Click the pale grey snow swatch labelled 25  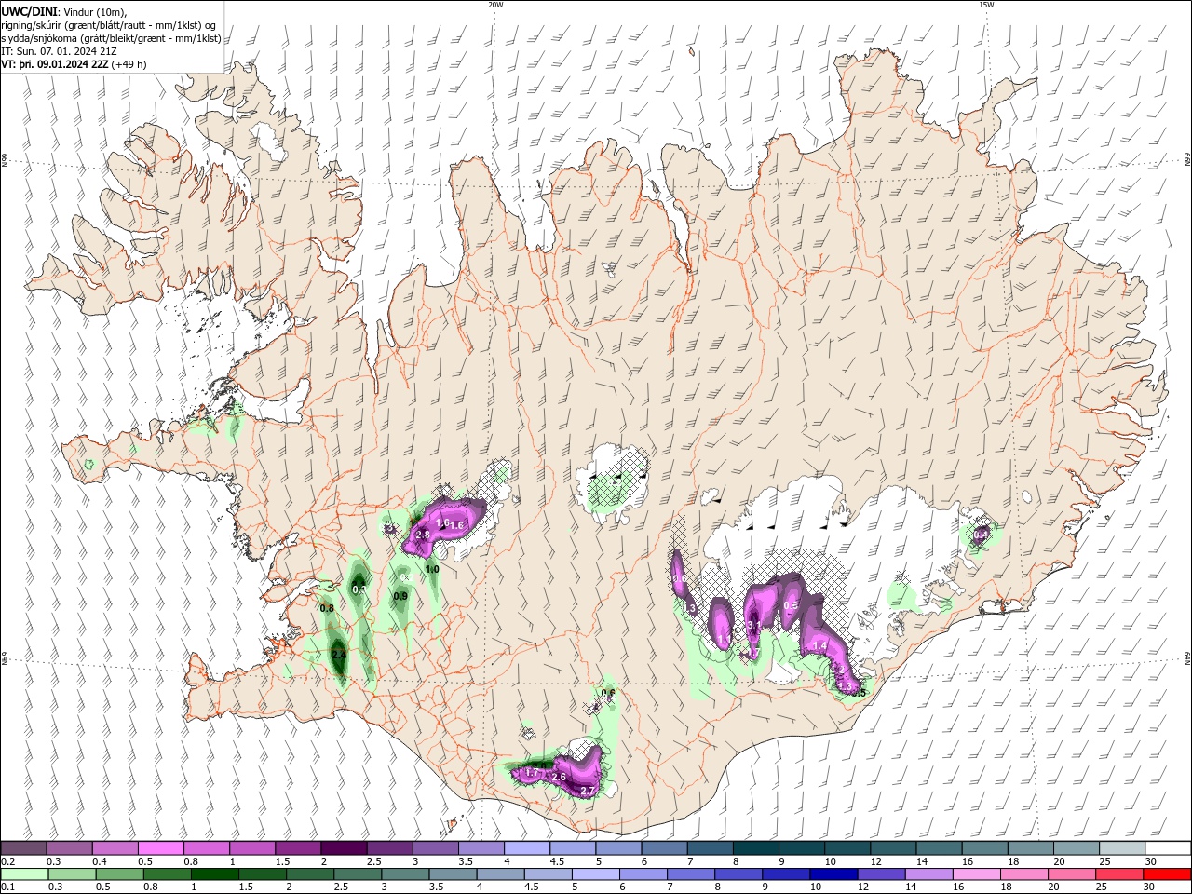pos(1122,847)
